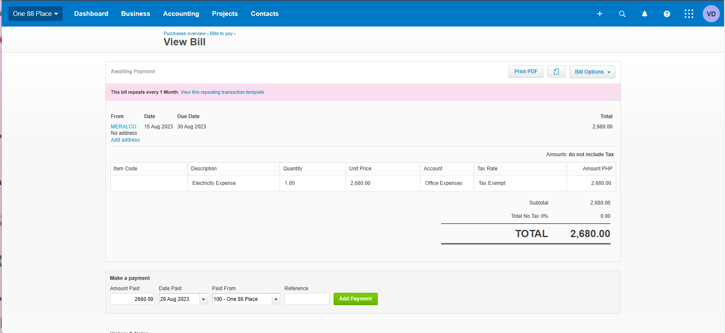Image resolution: width=725 pixels, height=333 pixels.
Task: Open the MERALCO contact link
Action: click(x=123, y=127)
